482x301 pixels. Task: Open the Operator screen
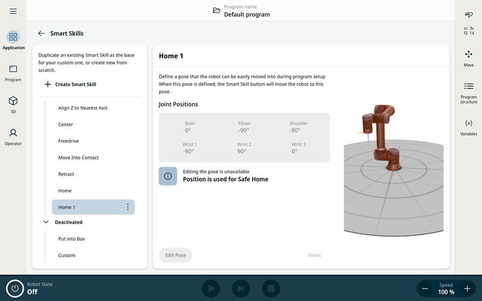click(x=13, y=136)
